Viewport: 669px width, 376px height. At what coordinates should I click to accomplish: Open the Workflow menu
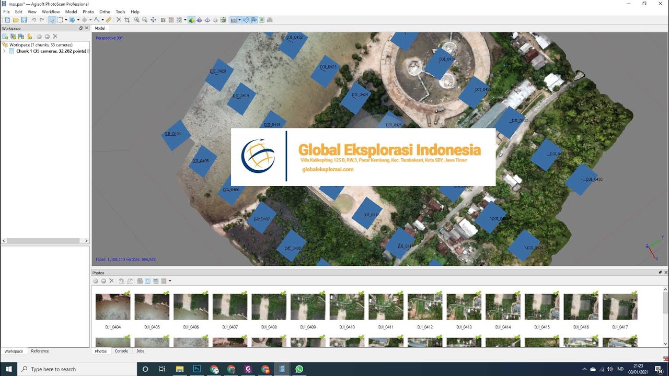pyautogui.click(x=51, y=11)
